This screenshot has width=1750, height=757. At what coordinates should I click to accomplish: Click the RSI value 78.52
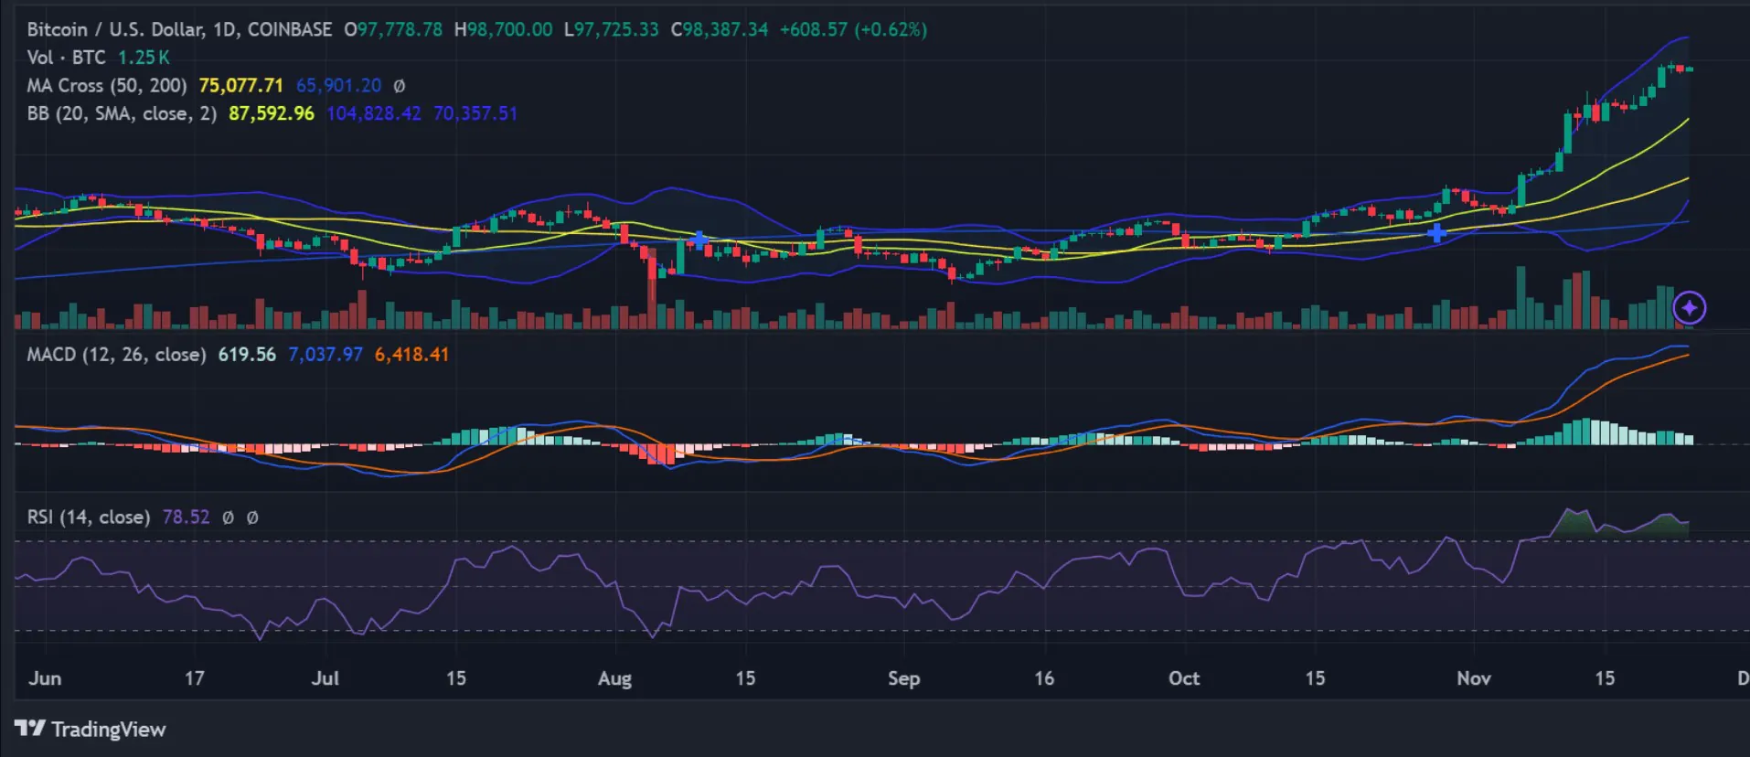pyautogui.click(x=186, y=517)
